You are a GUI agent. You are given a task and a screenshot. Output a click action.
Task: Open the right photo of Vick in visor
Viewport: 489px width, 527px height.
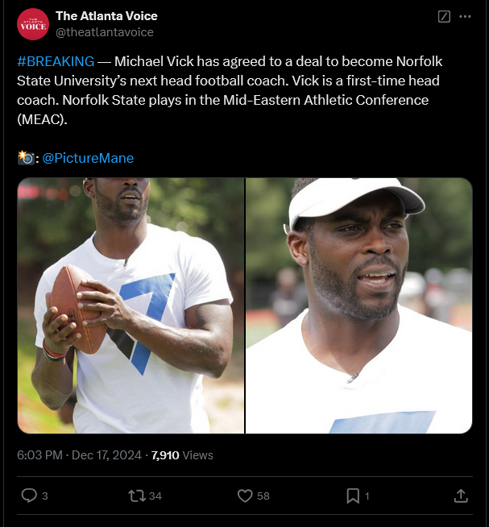(358, 305)
